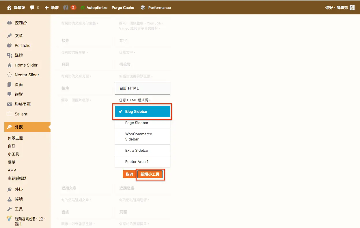Open the comments bubble icon in admin bar
360x228 pixels.
[x=32, y=8]
